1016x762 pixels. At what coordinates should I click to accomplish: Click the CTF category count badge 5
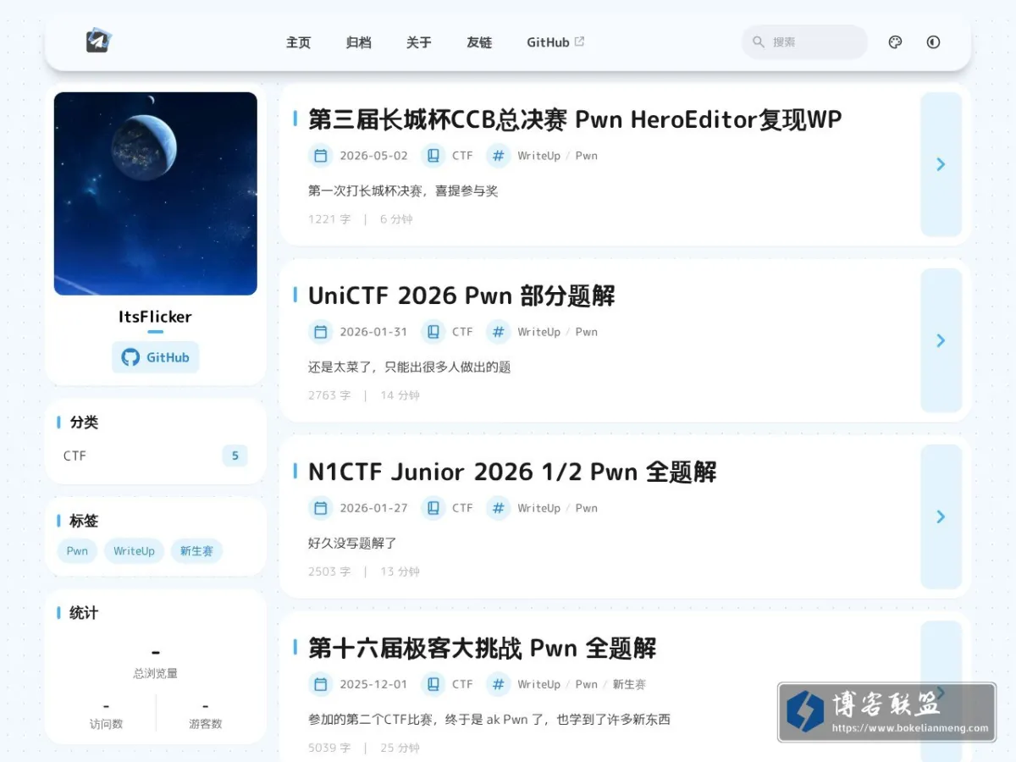pos(235,456)
